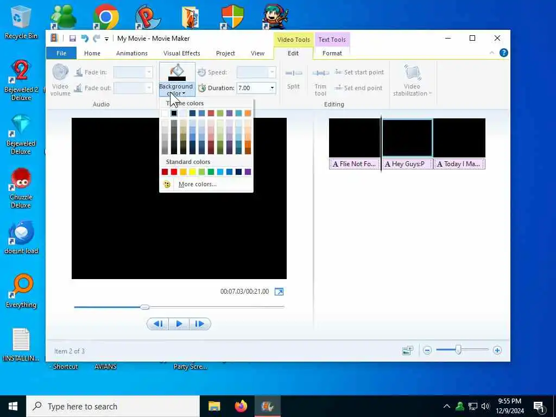Image resolution: width=556 pixels, height=417 pixels.
Task: Show hidden system tray icons
Action: (447, 406)
